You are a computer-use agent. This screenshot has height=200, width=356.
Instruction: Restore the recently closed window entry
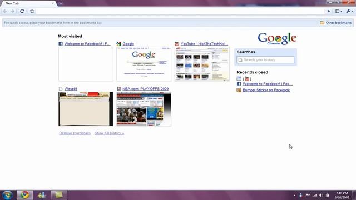point(239,79)
